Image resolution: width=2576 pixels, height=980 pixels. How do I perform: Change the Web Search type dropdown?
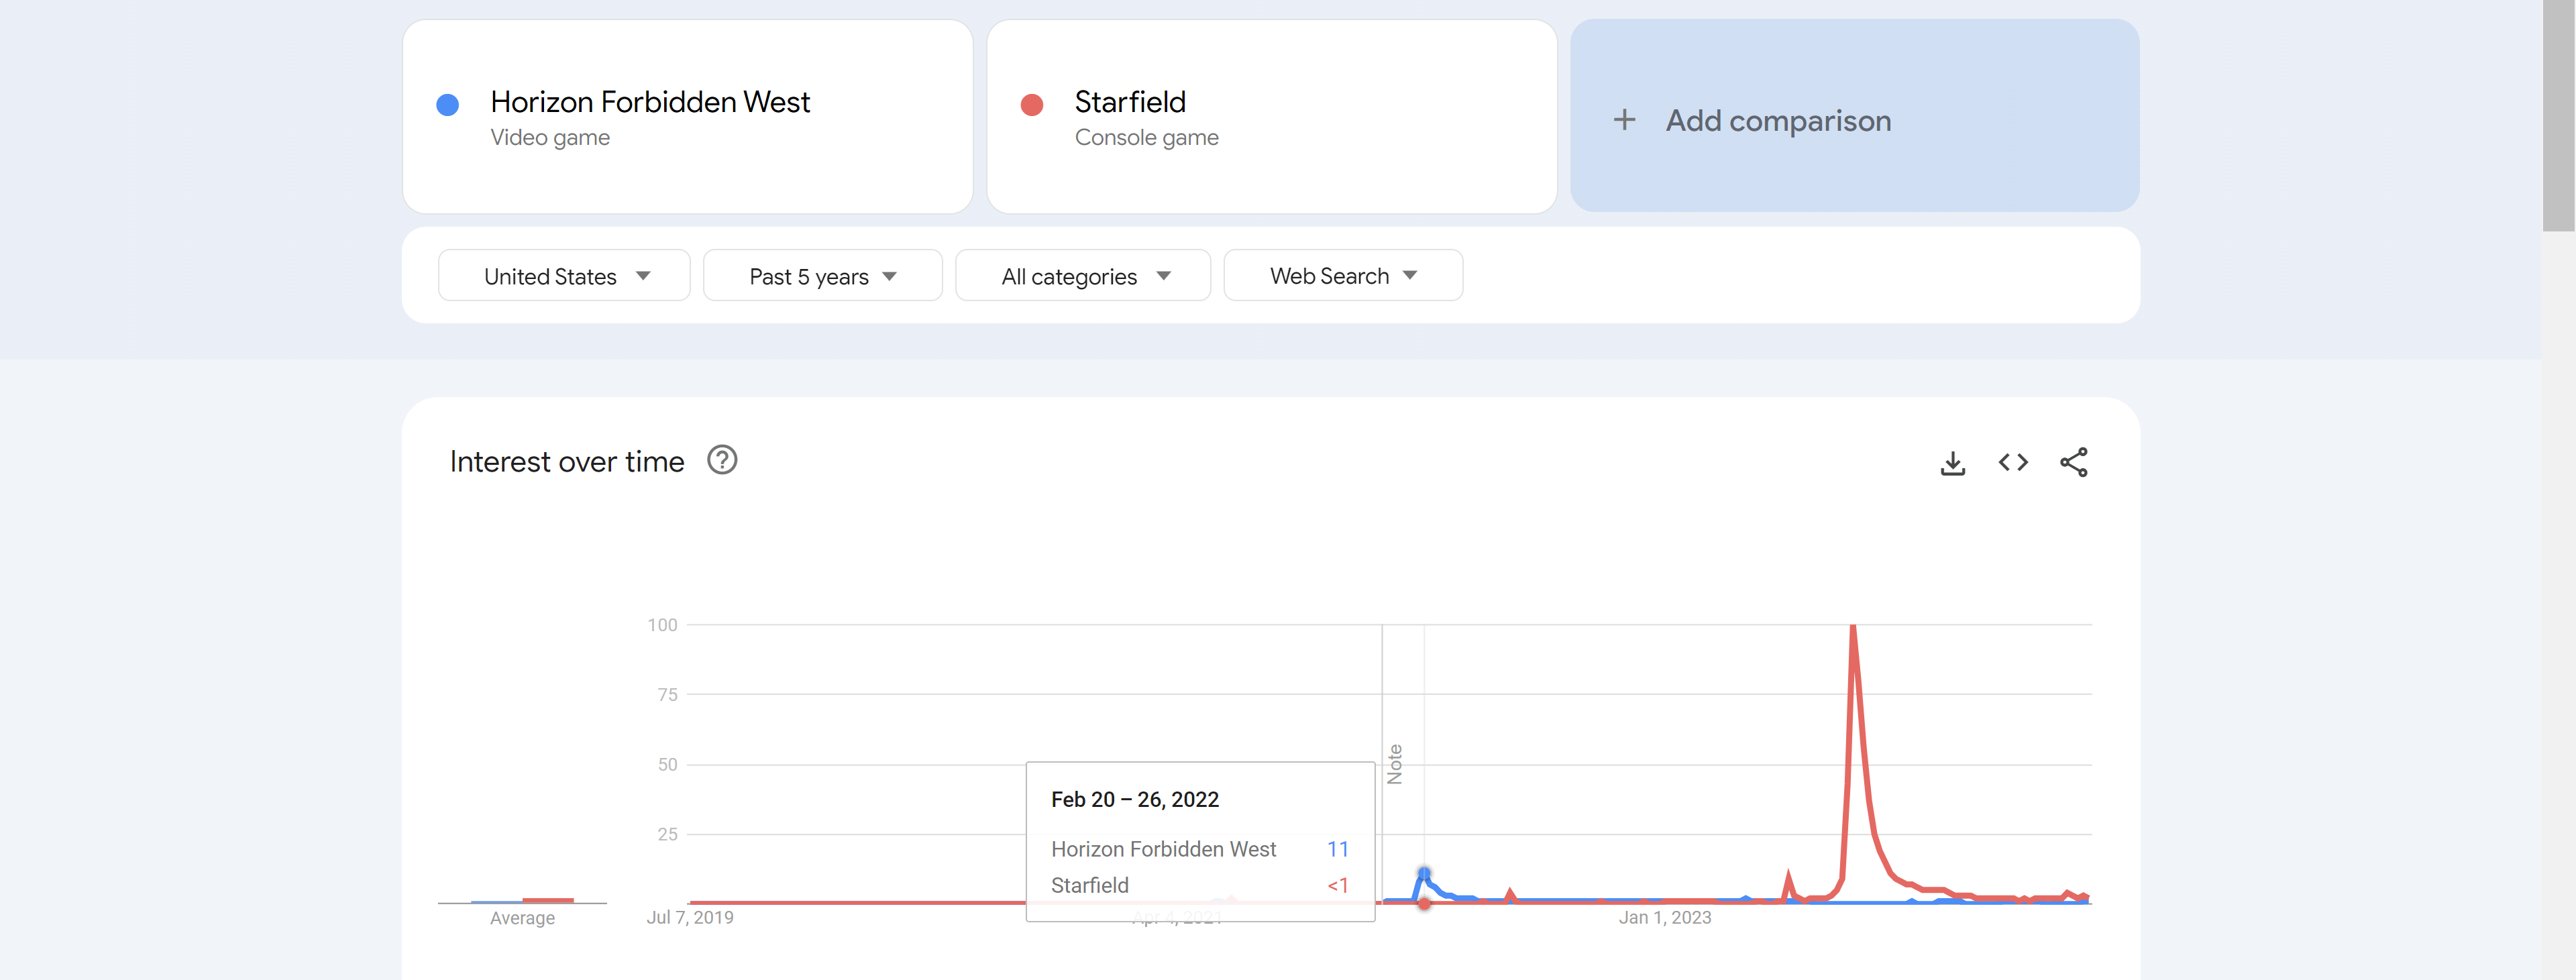coord(1343,276)
